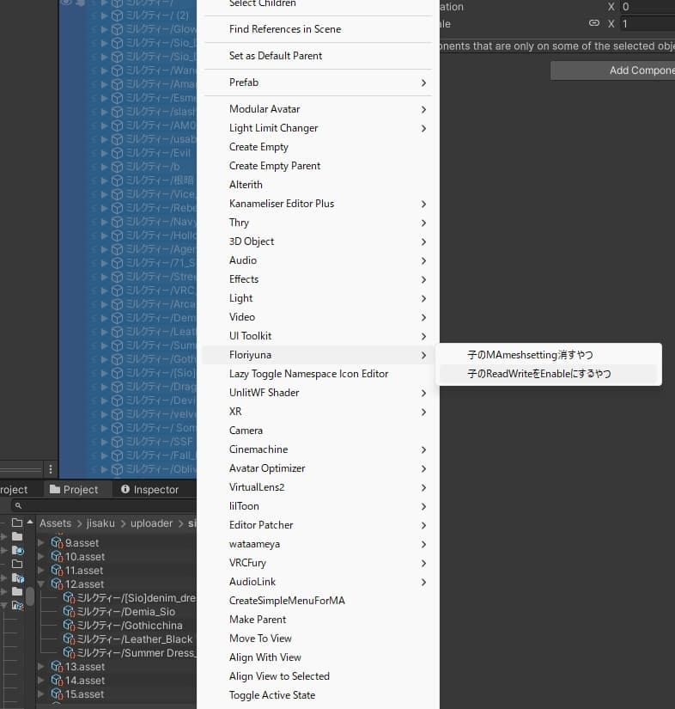Choose 子のReadWriteをEnableにするやつ menu entry
Screen dimensions: 675x709
pyautogui.click(x=539, y=374)
